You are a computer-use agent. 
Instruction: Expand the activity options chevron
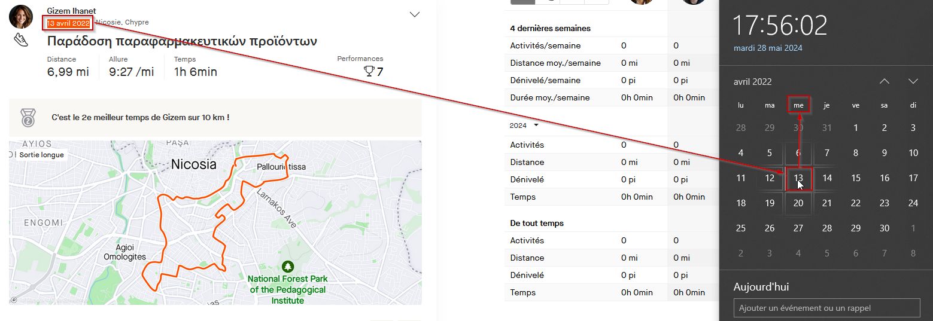click(414, 14)
